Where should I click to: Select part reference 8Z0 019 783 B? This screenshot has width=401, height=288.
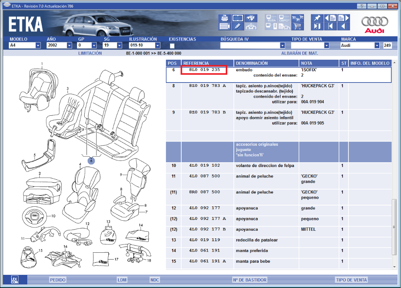point(207,112)
